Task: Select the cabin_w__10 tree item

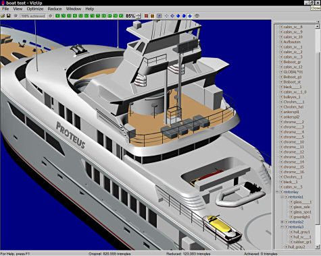Action: click(293, 37)
